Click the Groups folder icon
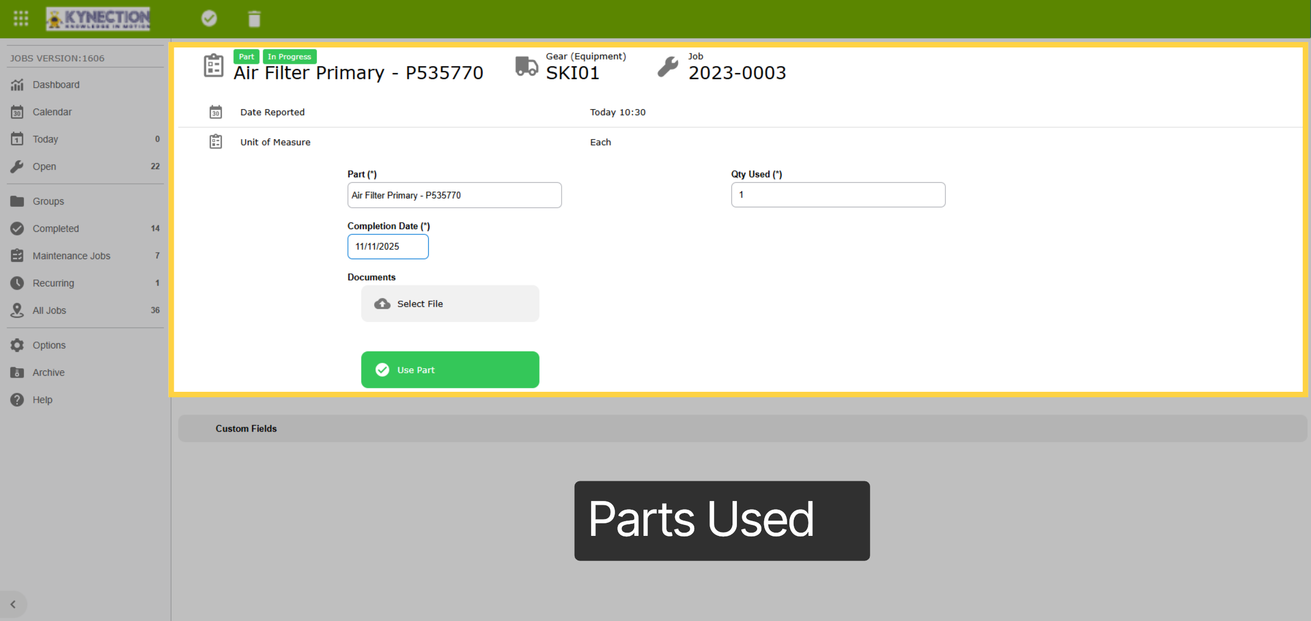The height and width of the screenshot is (621, 1311). pos(17,201)
